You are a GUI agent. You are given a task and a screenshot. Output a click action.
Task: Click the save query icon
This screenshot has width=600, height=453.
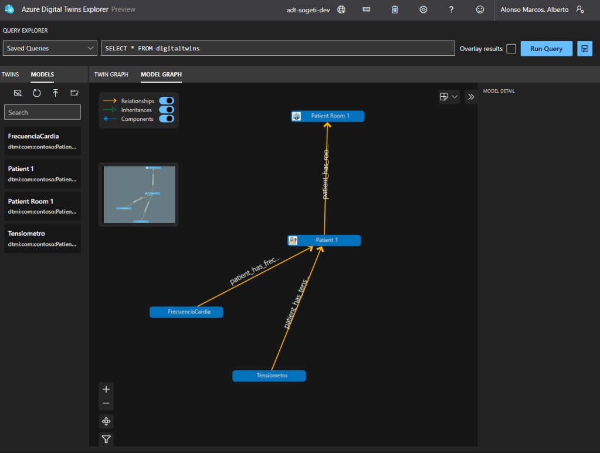tap(584, 49)
